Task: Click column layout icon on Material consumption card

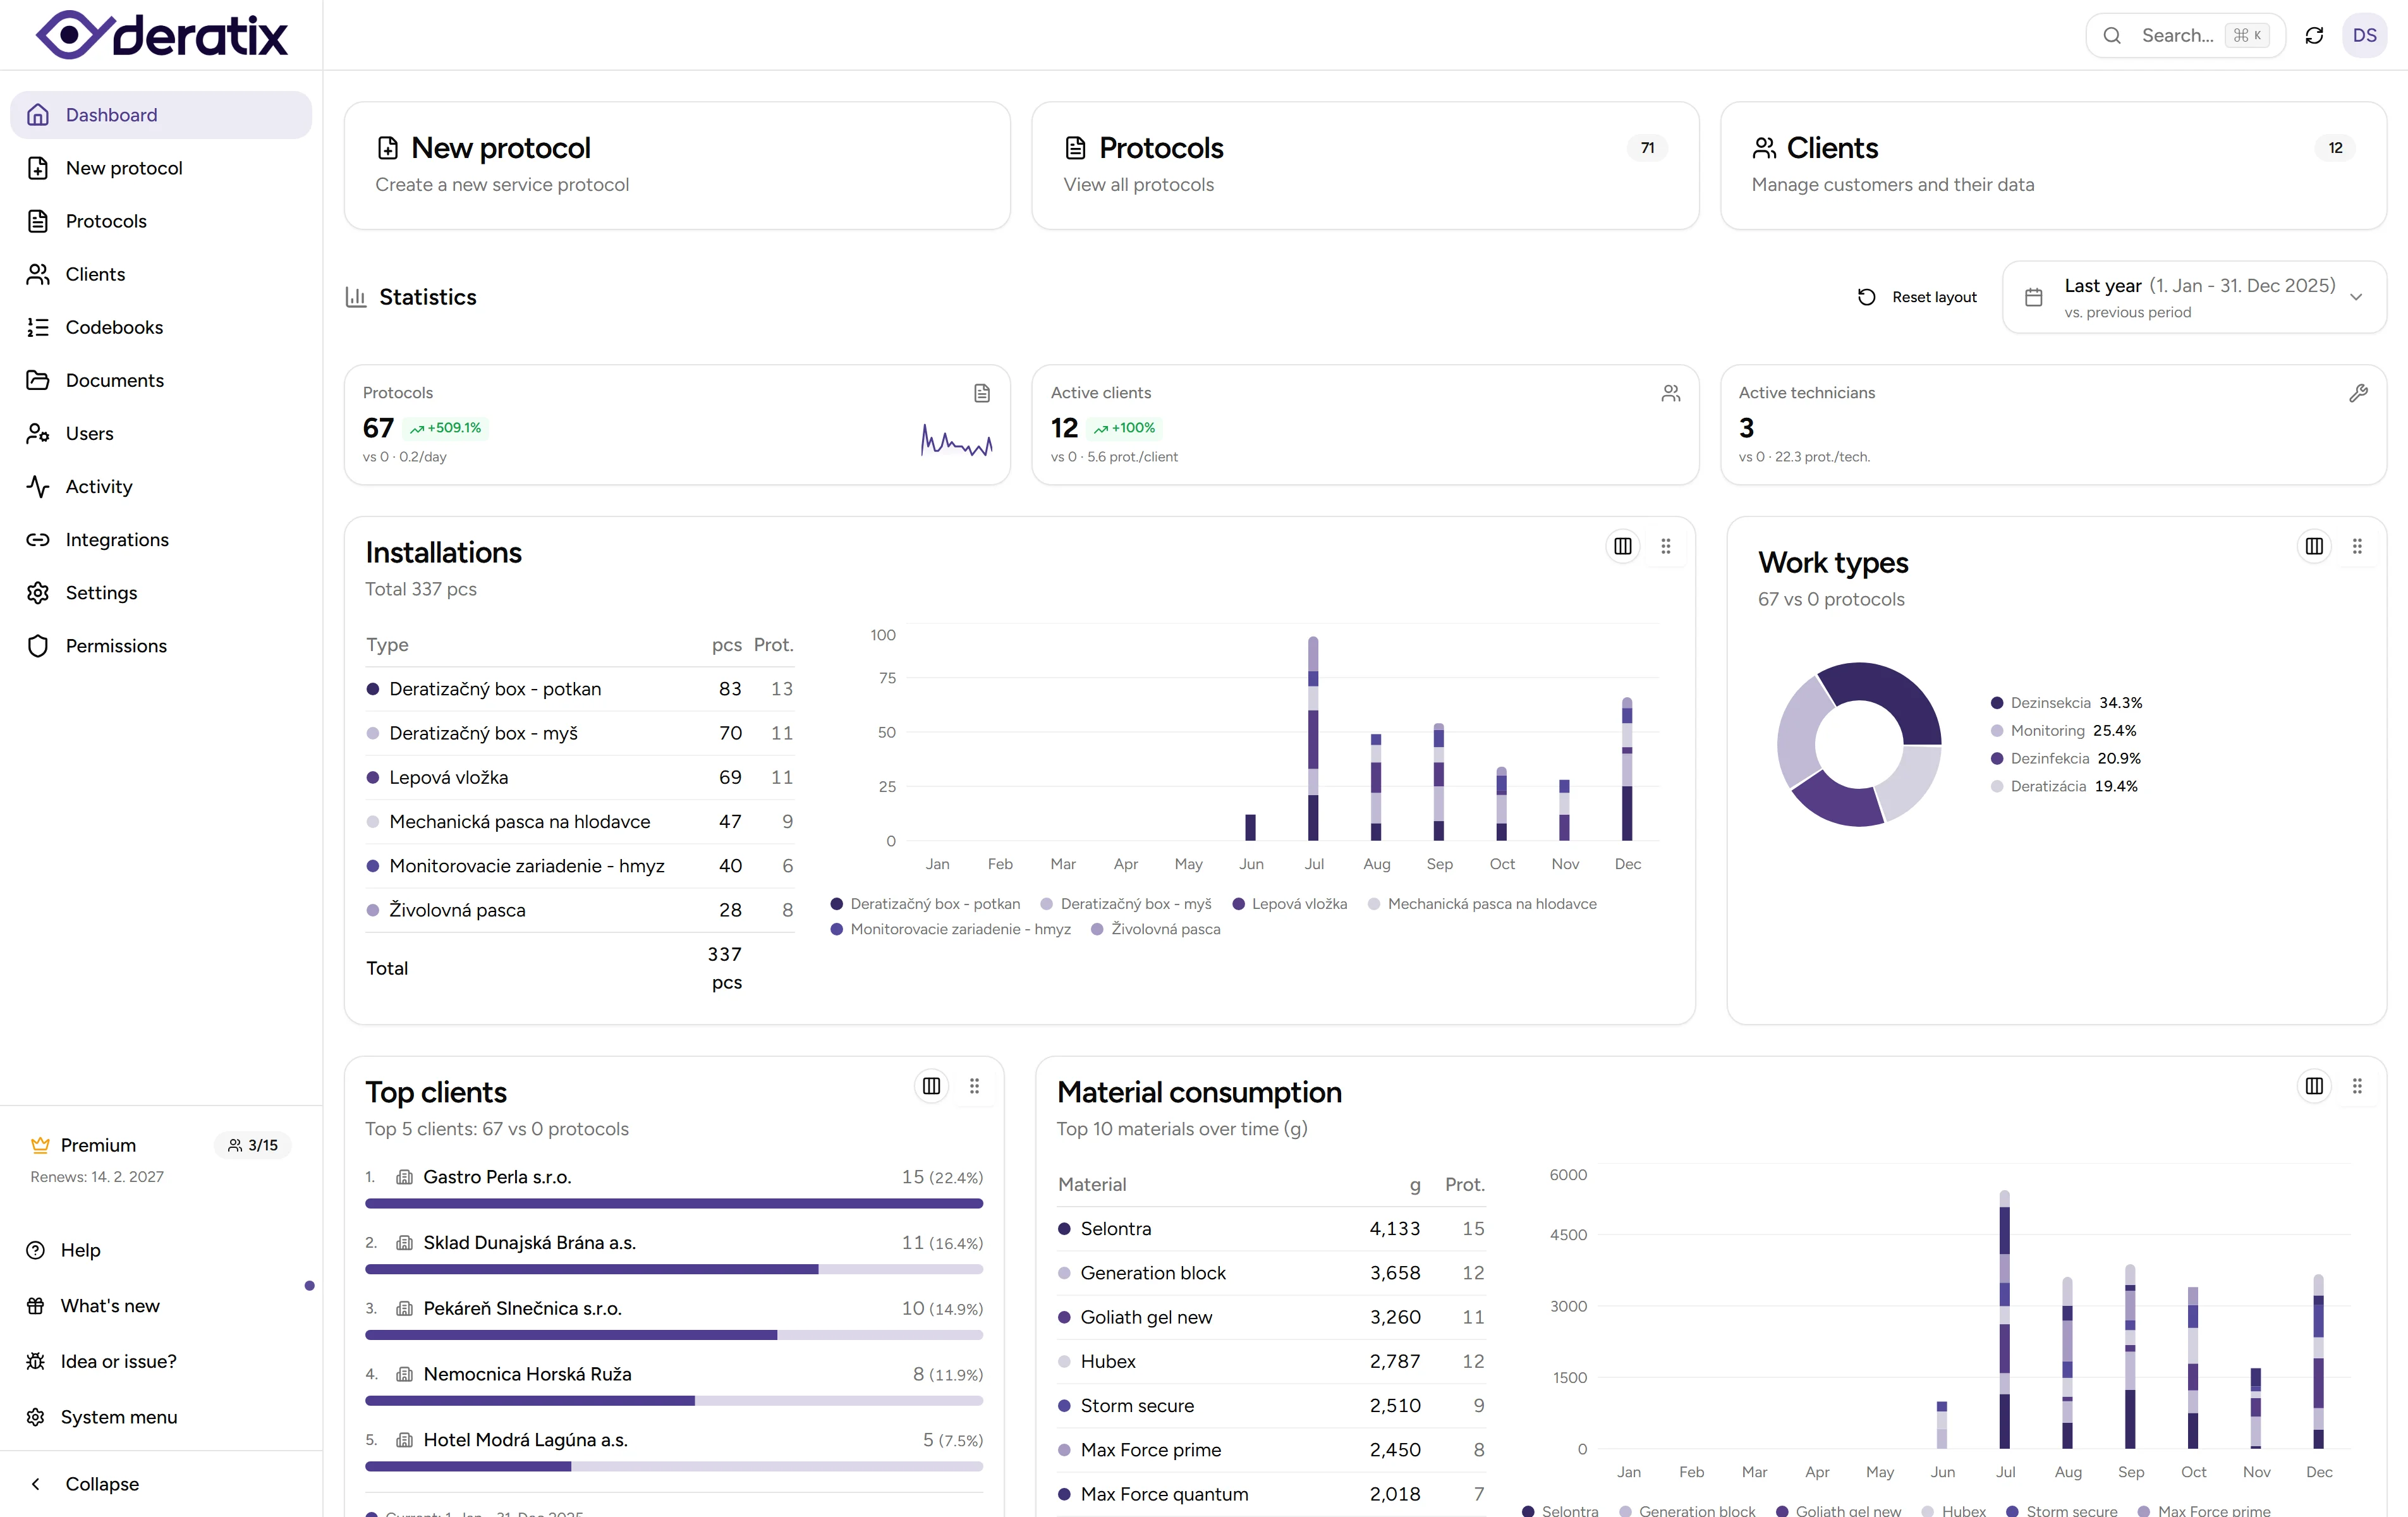Action: click(x=2314, y=1086)
